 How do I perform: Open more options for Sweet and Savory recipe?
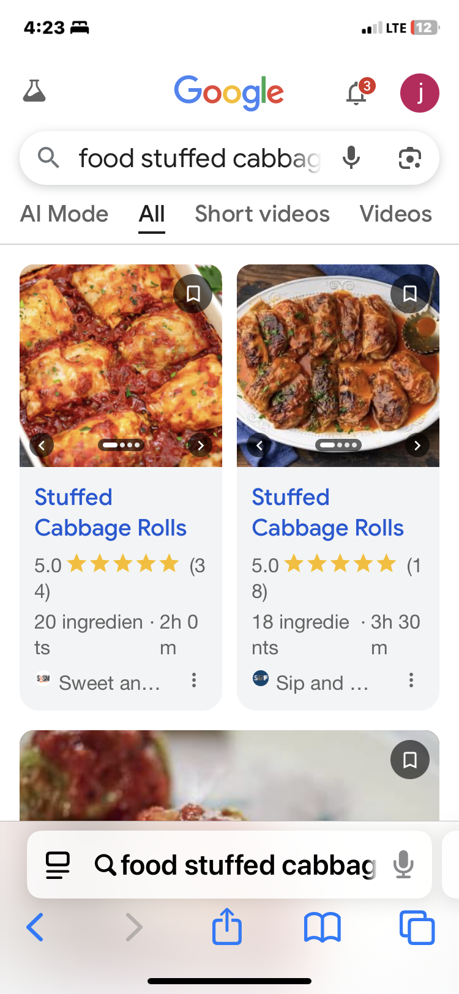tap(193, 680)
